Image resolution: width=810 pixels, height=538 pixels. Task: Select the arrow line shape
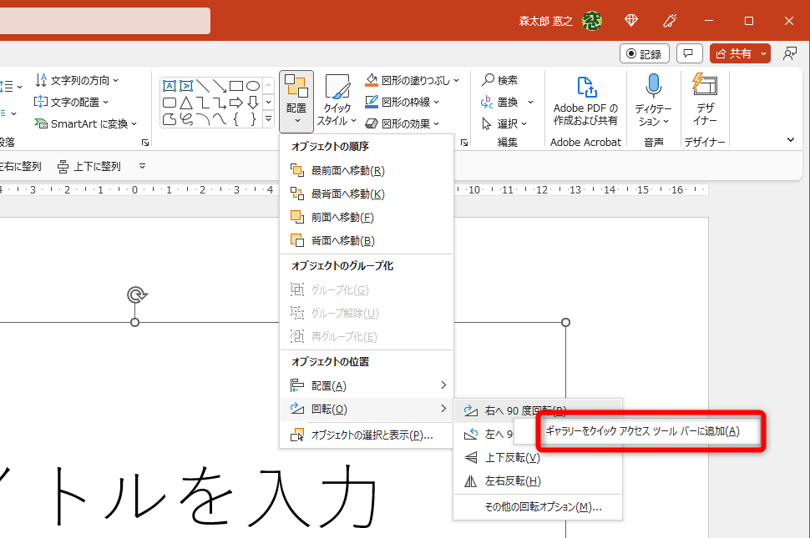coord(220,86)
